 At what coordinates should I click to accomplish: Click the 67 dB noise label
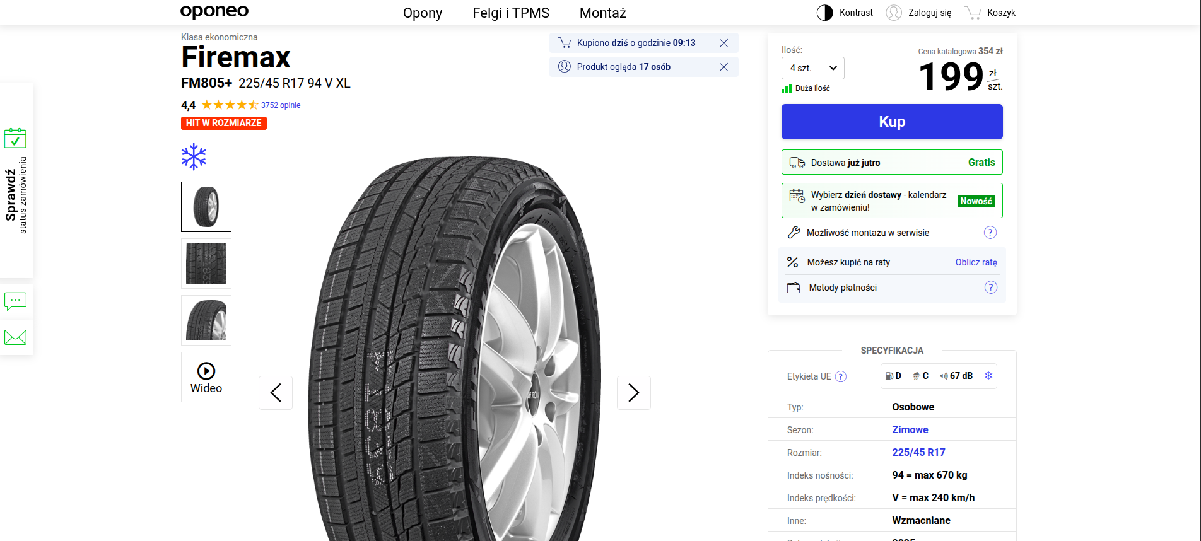[956, 376]
